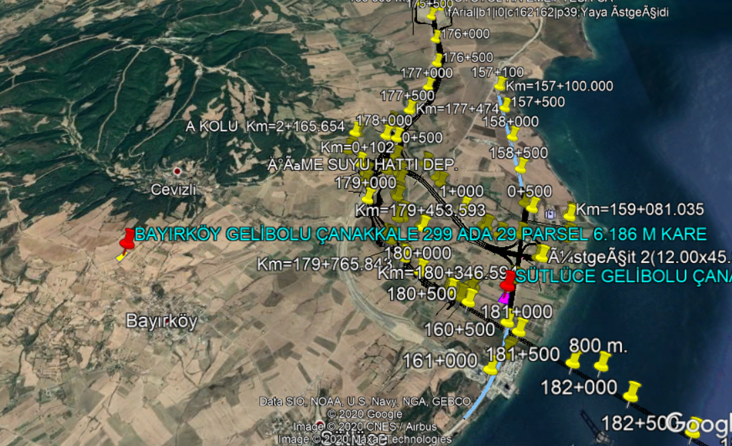The width and height of the screenshot is (732, 446).
Task: Click the yellow parcel polygon near Bayırköy pin
Action: (x=120, y=256)
